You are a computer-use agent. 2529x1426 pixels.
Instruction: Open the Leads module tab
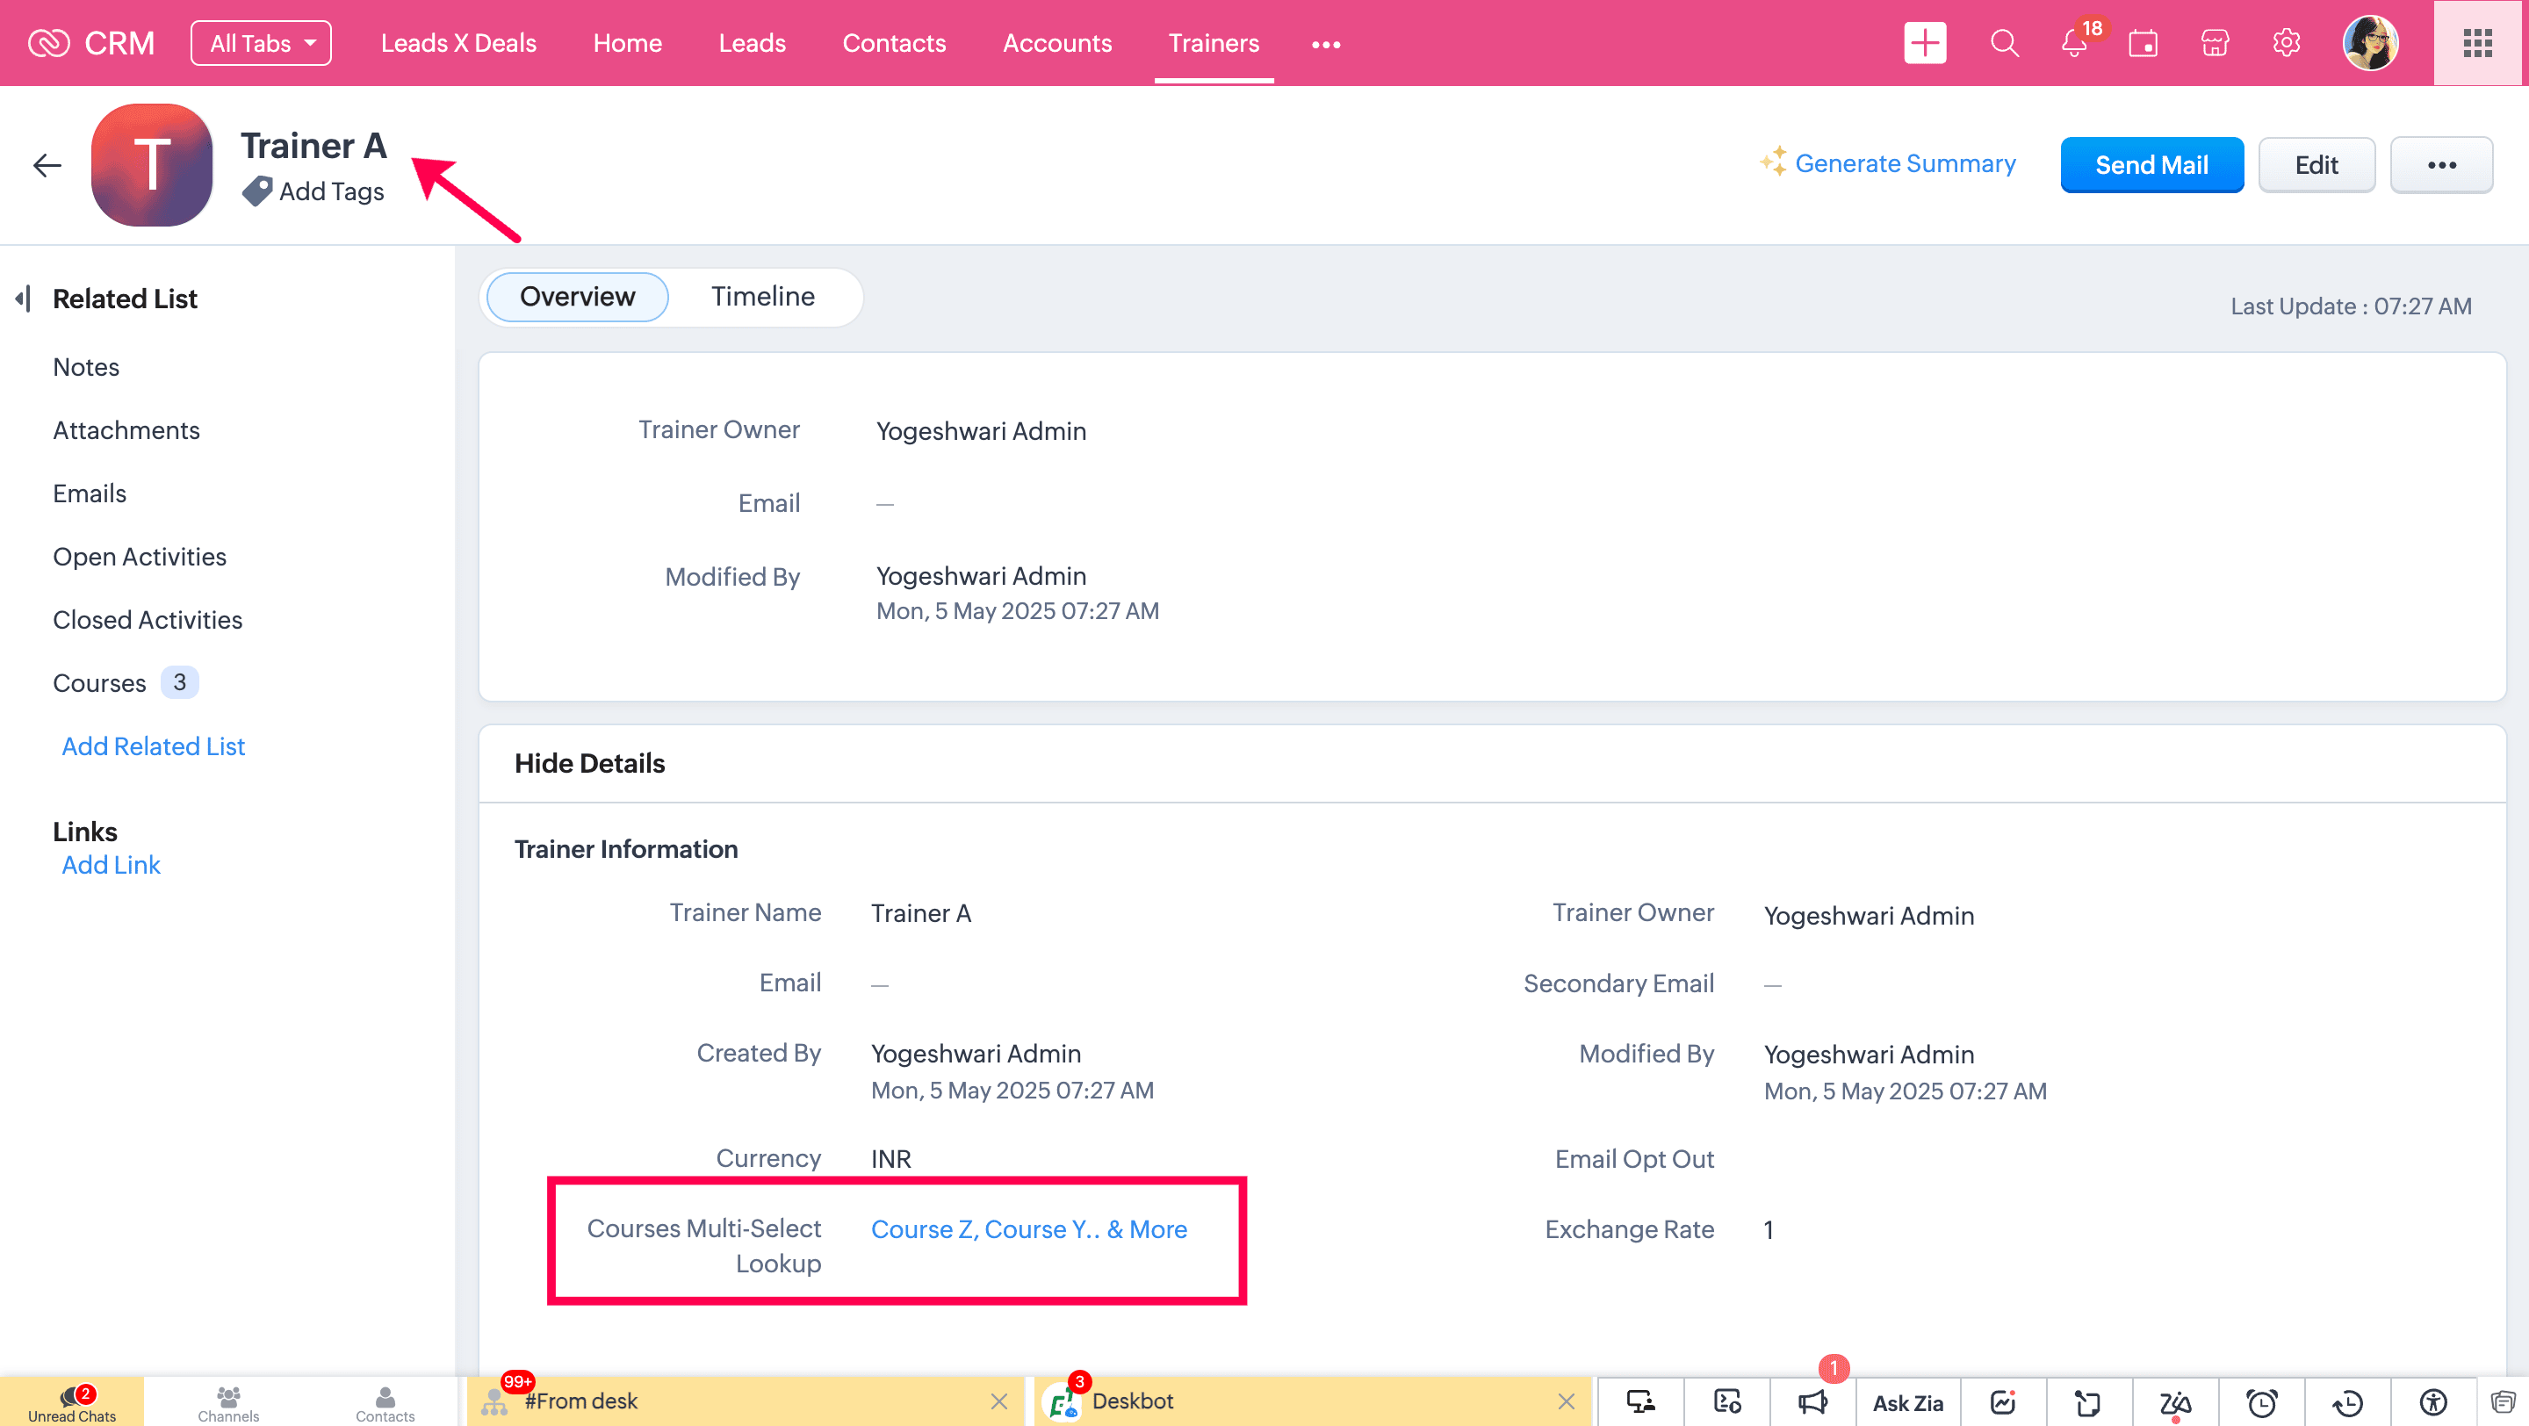[x=752, y=43]
